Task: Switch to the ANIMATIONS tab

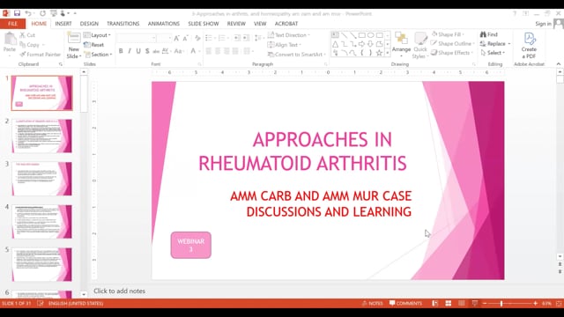Action: point(164,24)
